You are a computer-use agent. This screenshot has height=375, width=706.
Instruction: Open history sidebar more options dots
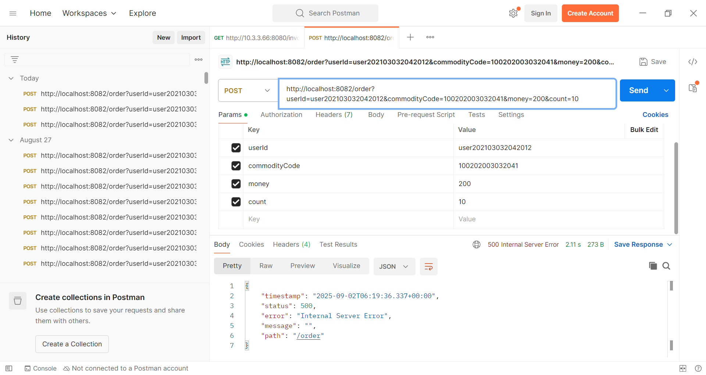click(199, 60)
